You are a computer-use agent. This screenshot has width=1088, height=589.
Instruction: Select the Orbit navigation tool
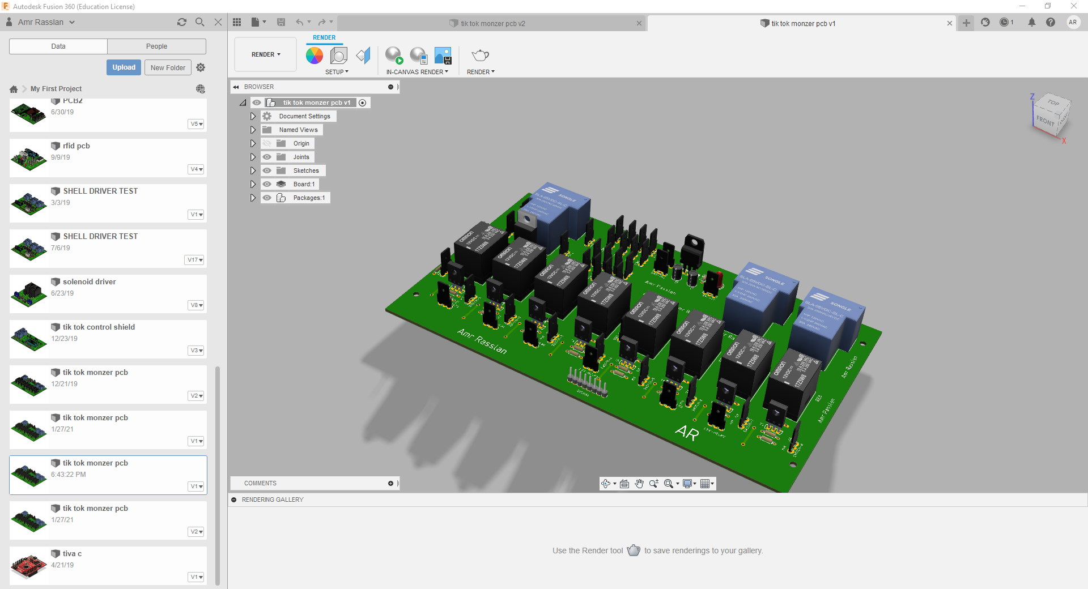point(606,484)
